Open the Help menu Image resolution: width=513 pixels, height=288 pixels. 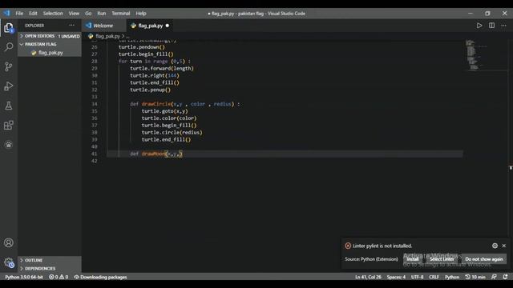(141, 14)
